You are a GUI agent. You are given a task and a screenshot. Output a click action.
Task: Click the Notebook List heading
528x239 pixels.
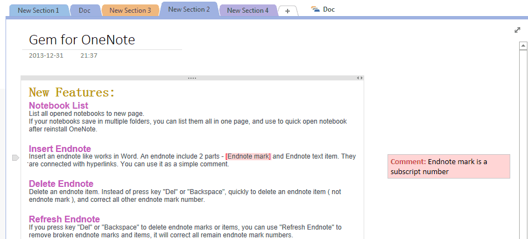[x=59, y=105]
